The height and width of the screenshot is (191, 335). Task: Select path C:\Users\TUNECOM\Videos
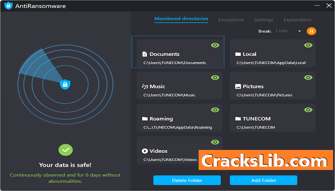(170, 159)
